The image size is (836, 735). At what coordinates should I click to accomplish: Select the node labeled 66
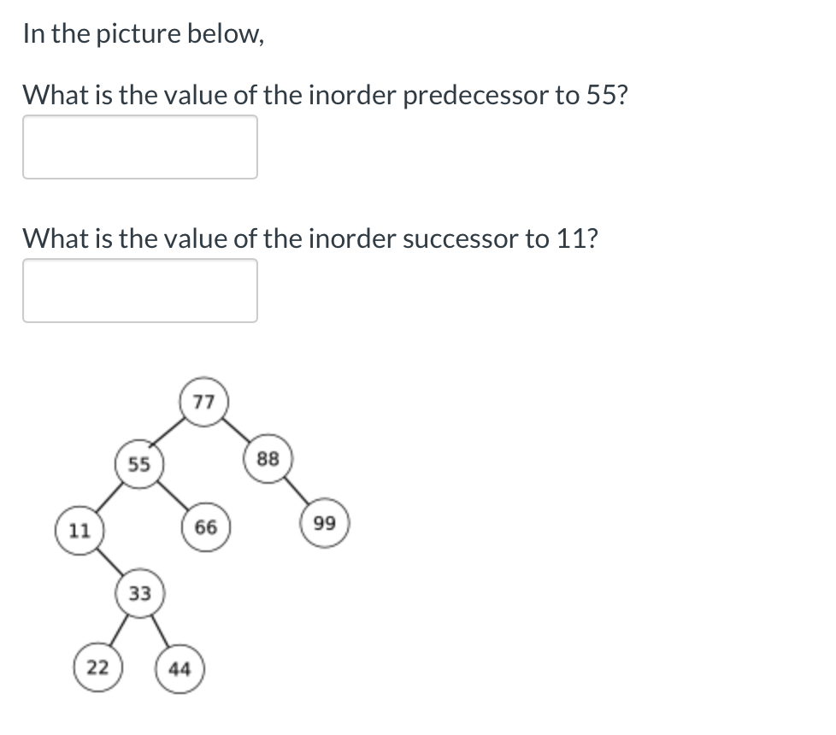click(x=204, y=526)
